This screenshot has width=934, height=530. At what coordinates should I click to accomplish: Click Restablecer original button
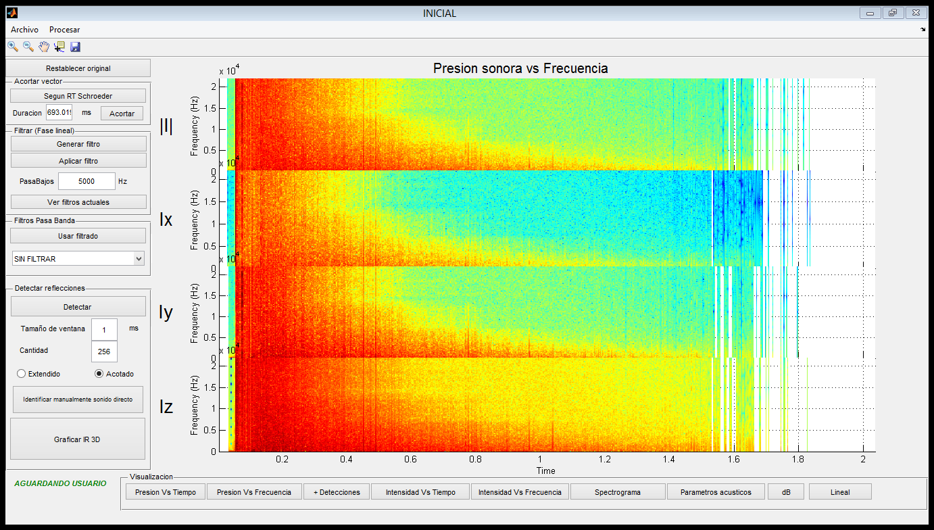click(x=78, y=68)
